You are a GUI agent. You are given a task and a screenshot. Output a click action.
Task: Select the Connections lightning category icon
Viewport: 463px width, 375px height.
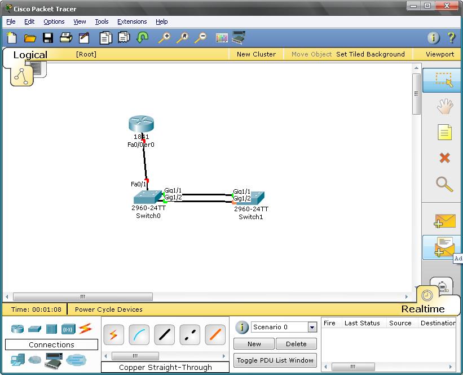point(85,329)
